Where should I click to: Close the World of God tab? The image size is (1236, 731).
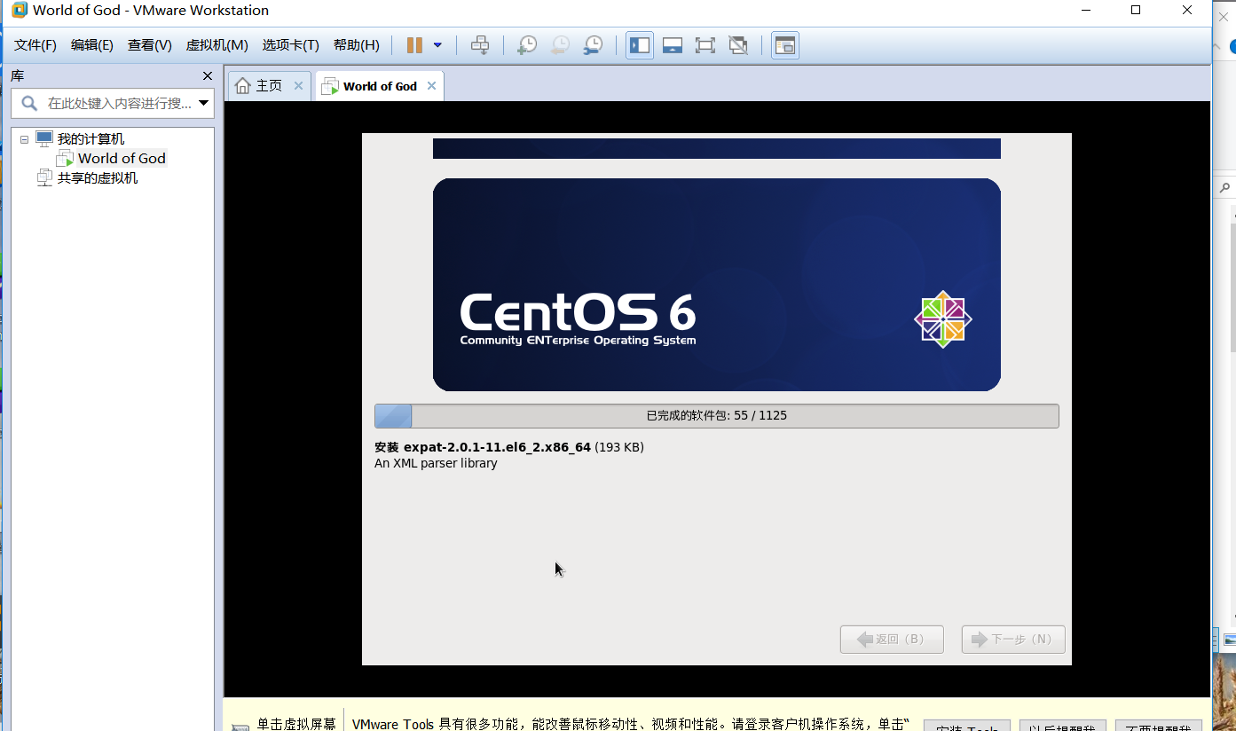tap(431, 86)
